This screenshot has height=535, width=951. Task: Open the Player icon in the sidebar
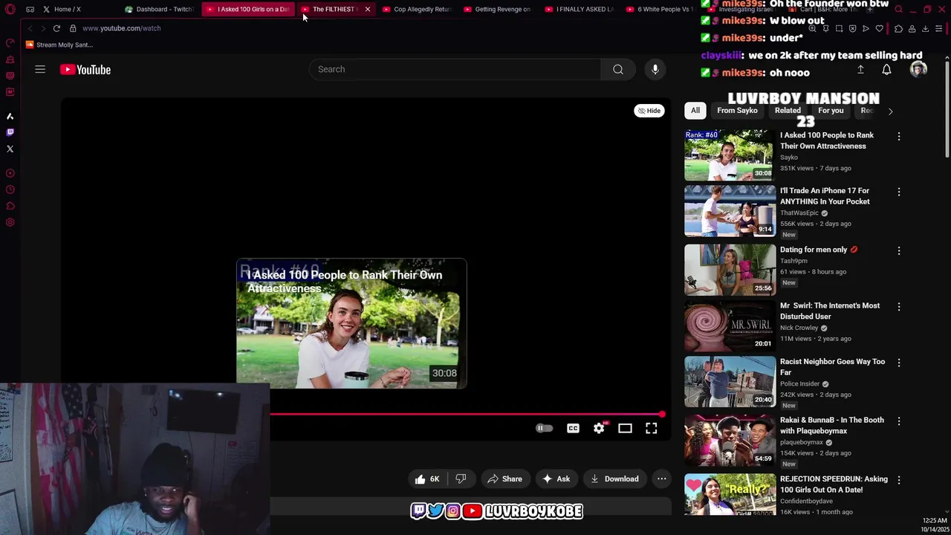tap(10, 173)
